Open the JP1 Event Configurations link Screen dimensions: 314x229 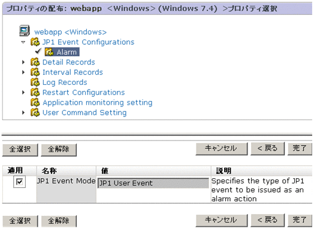coord(88,42)
